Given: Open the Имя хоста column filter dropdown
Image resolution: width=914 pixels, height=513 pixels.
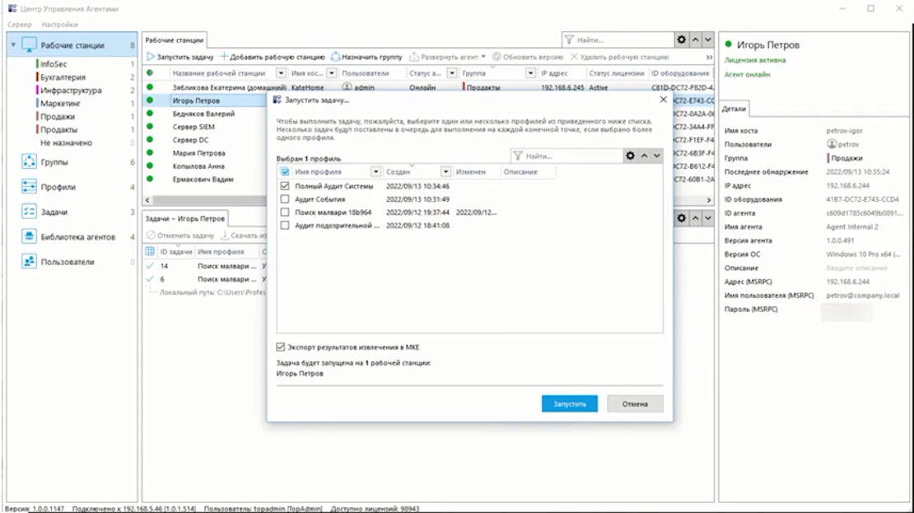Looking at the screenshot, I should coord(331,72).
